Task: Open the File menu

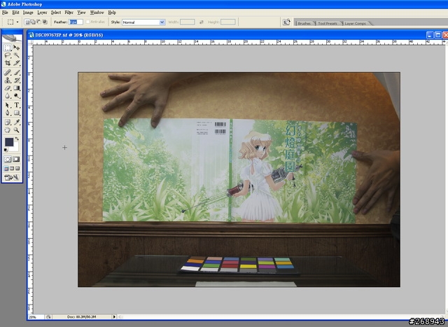Action: (x=5, y=13)
